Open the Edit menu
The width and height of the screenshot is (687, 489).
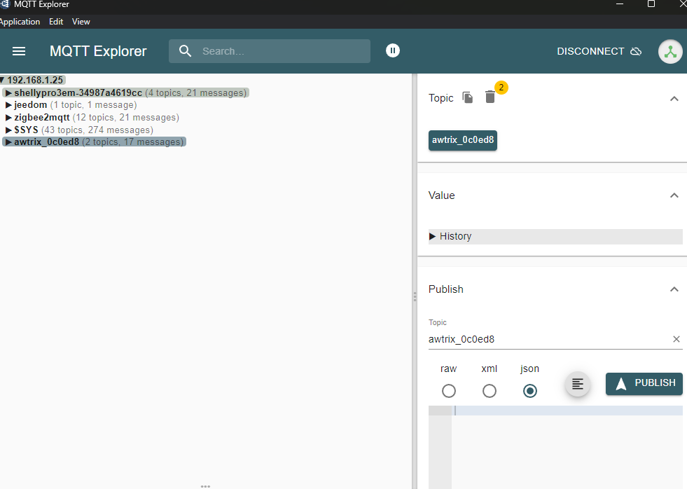56,22
